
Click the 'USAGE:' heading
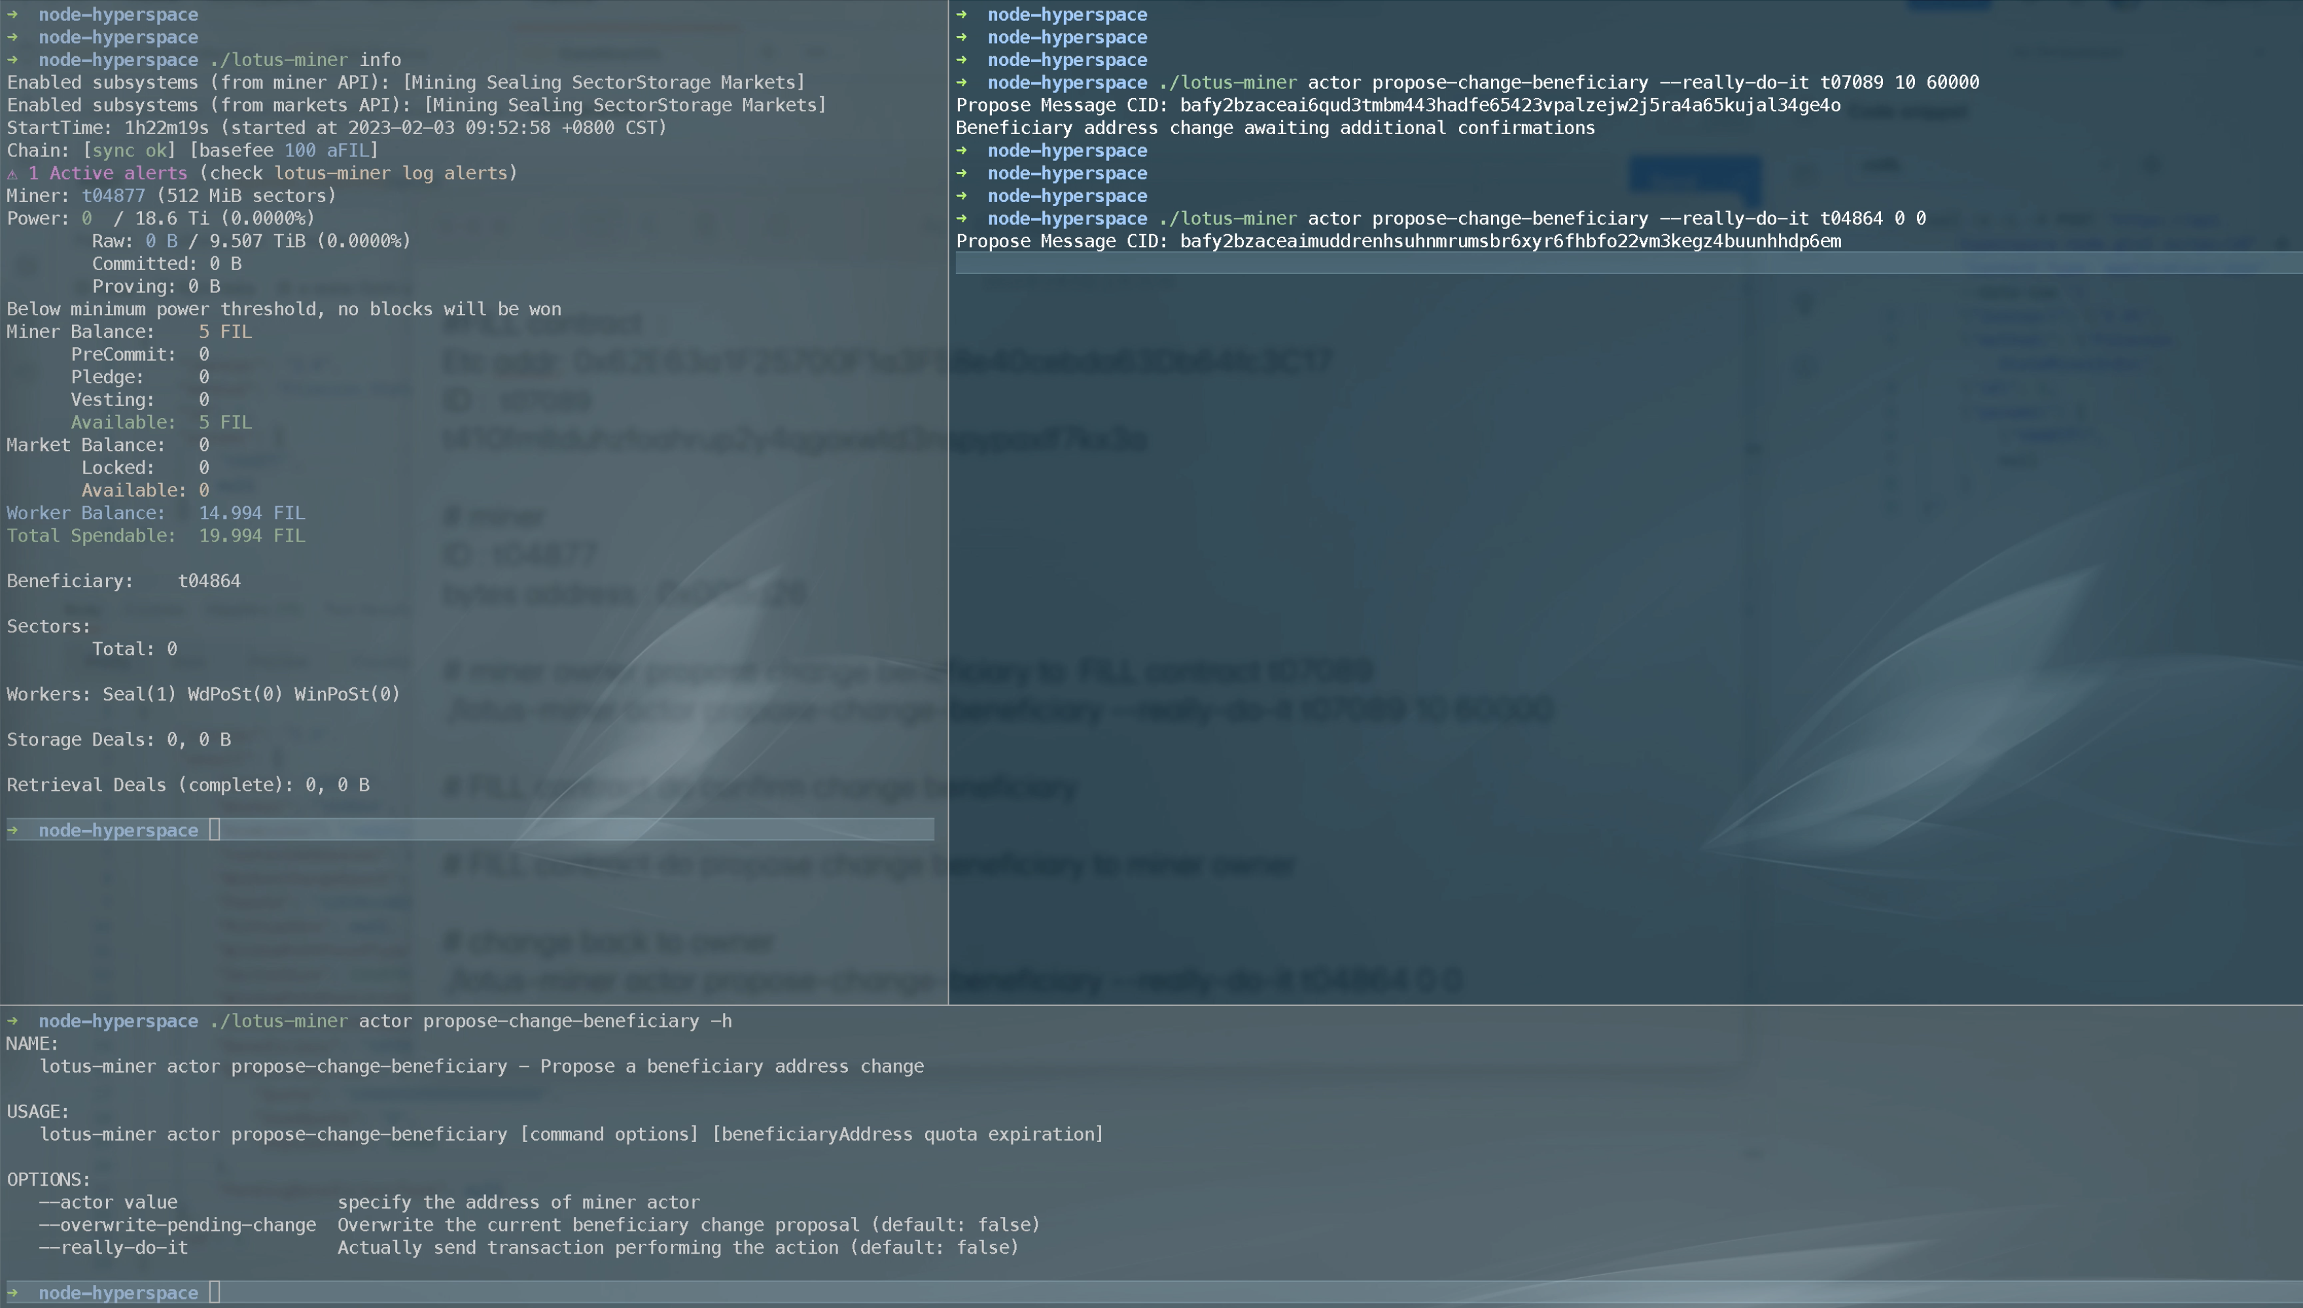pyautogui.click(x=38, y=1112)
